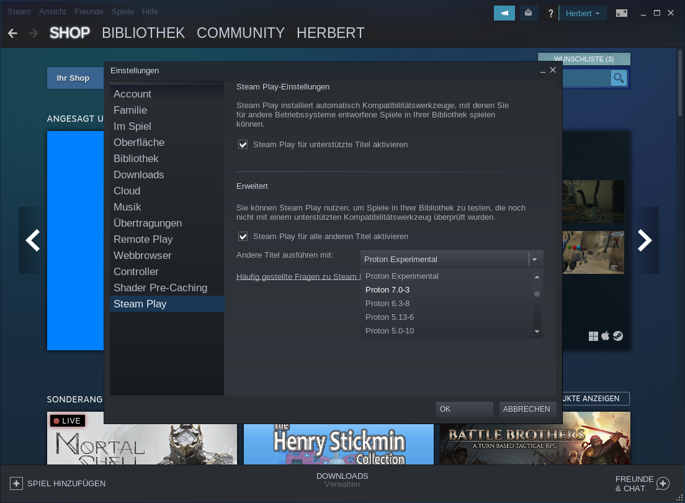Open Battle Brothers game thumbnail
The height and width of the screenshot is (503, 685).
(x=535, y=438)
